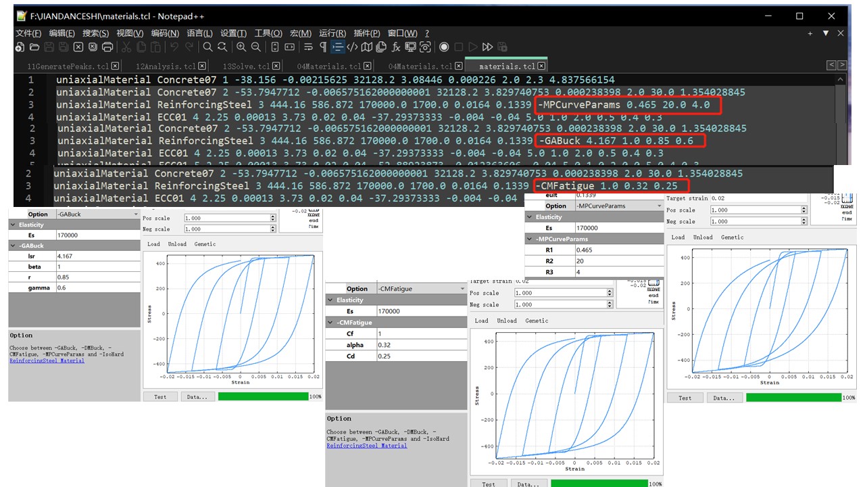
Task: Click the synchronize vertical scrolling icon
Action: coord(275,47)
